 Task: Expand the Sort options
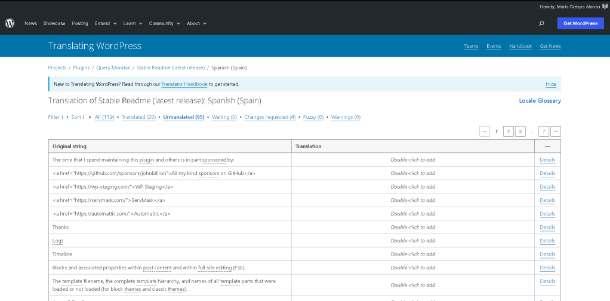pos(78,117)
